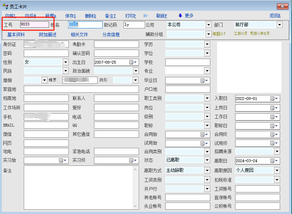Switch to the 分类信息 tab

click(111, 35)
